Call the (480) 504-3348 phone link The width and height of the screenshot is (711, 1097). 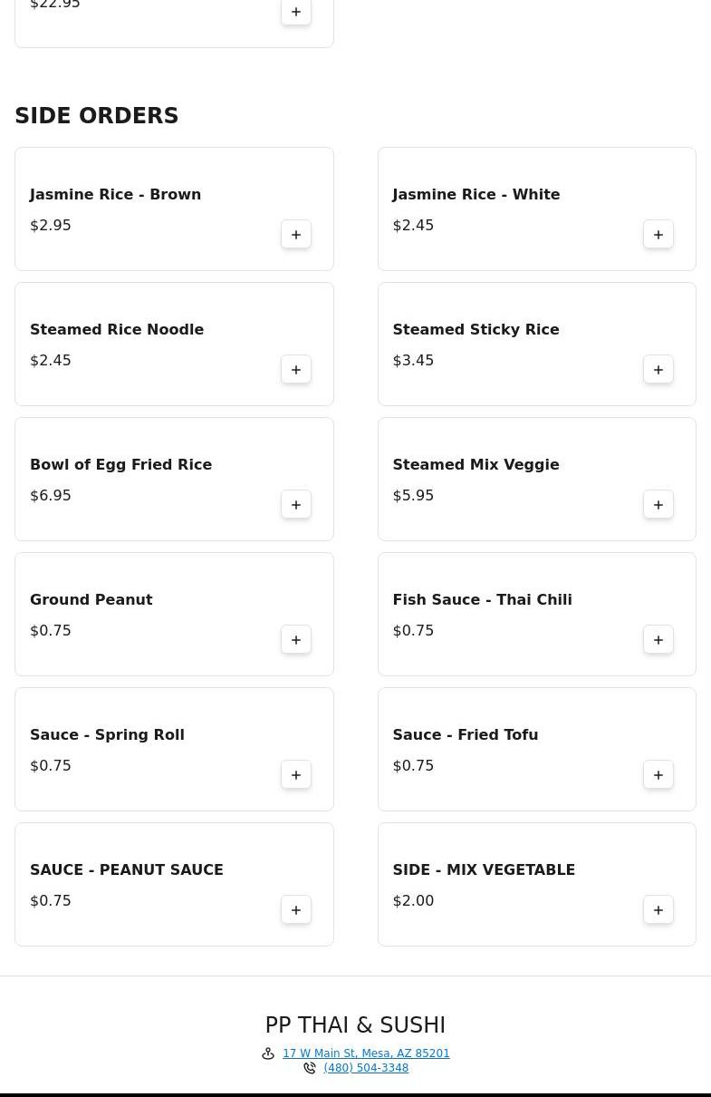pyautogui.click(x=366, y=1068)
